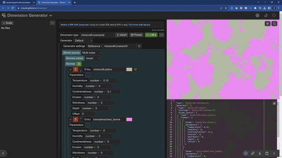Open test_biome Weirdness number type dropdown
The image size is (282, 158).
pos(93,153)
